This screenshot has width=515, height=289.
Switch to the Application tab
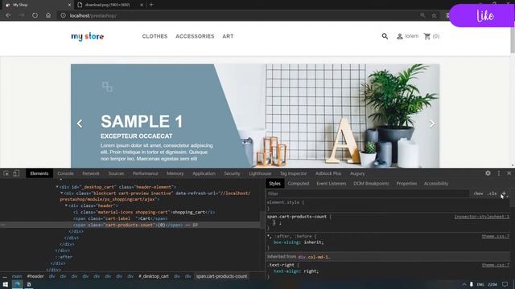click(204, 173)
